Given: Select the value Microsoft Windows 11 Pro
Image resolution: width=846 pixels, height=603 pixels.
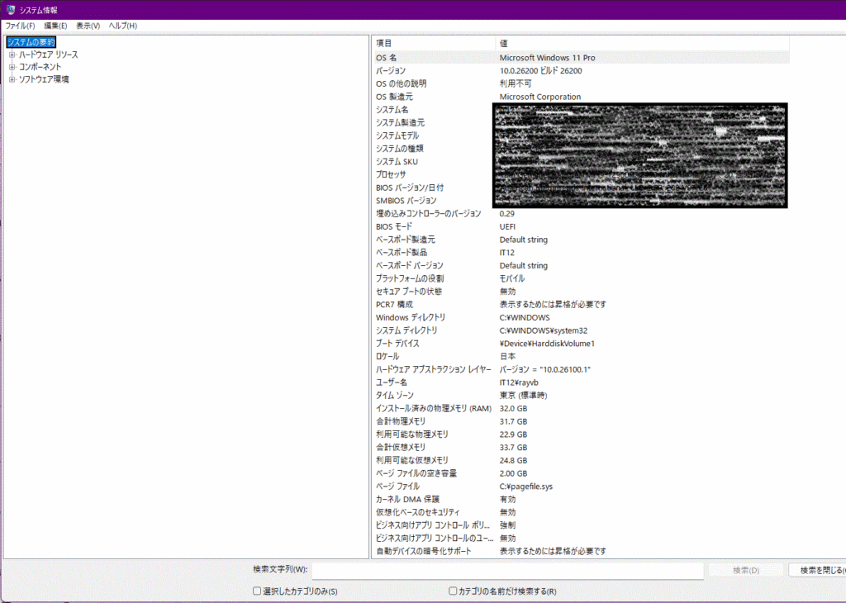Looking at the screenshot, I should (x=547, y=58).
